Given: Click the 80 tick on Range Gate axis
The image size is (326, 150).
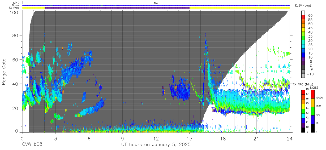Looking at the screenshot, I should [16, 35].
